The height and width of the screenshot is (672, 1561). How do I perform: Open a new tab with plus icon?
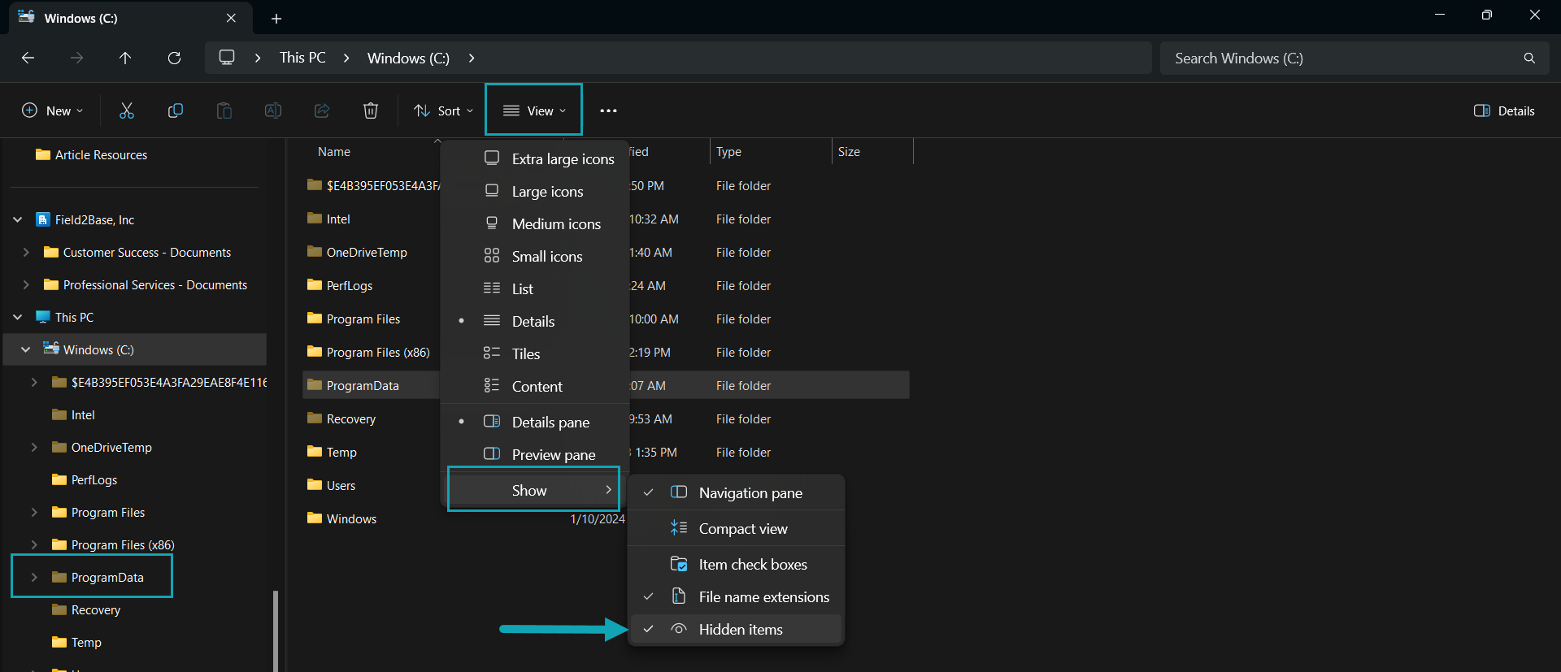276,18
